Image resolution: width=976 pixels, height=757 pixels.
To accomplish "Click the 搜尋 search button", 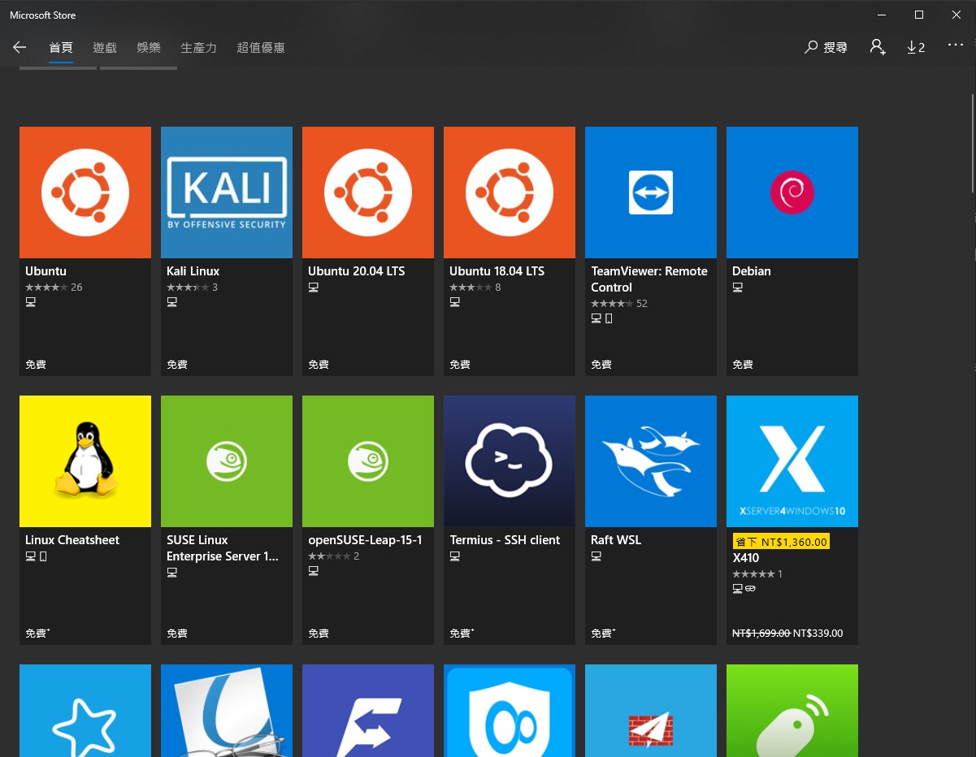I will (826, 47).
